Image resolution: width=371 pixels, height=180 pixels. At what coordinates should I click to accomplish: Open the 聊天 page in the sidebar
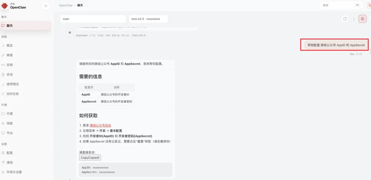[26, 26]
